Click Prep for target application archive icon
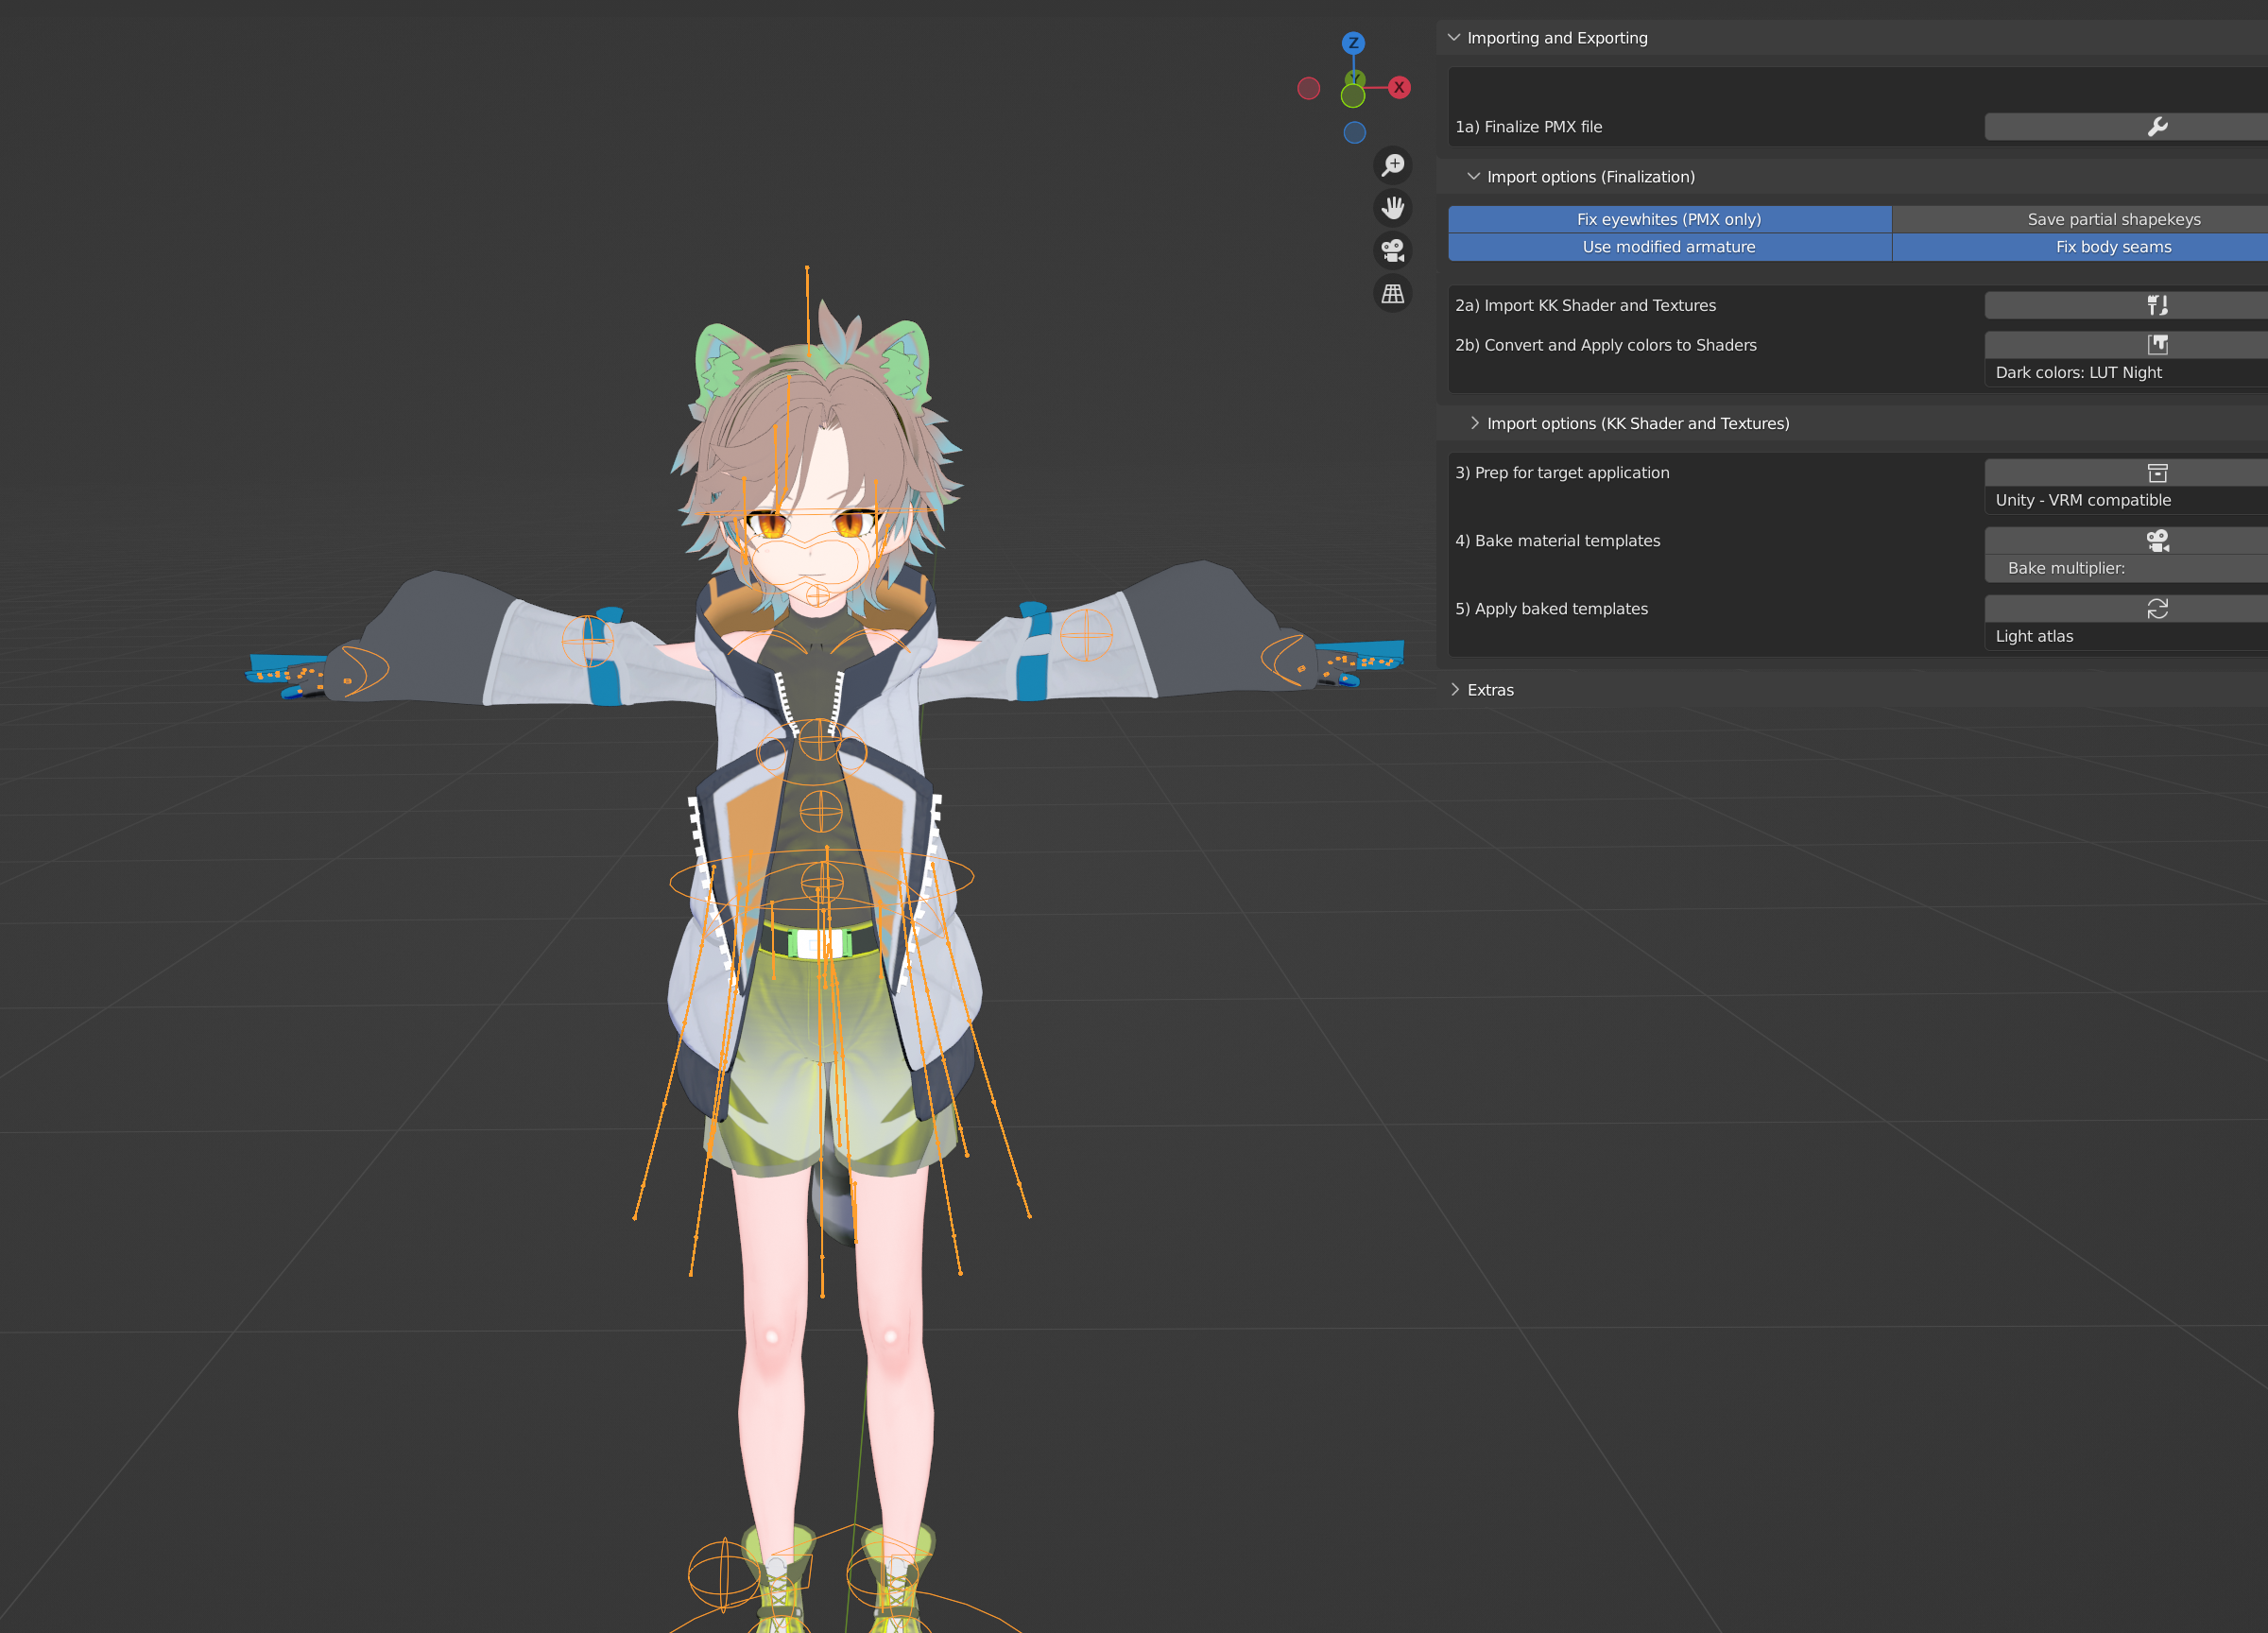2268x1633 pixels. click(x=2156, y=473)
